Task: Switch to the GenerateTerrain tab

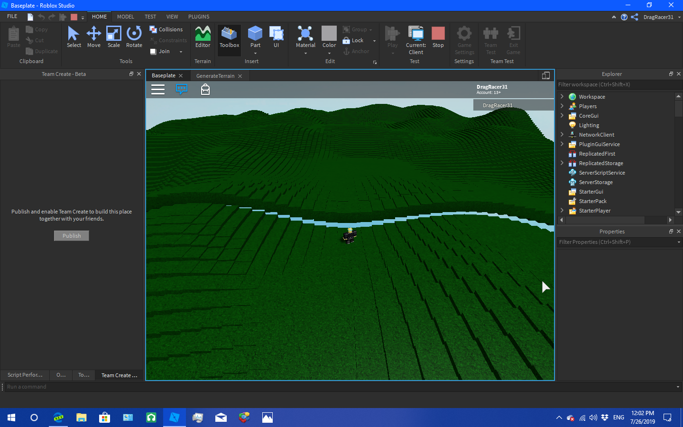Action: (215, 76)
